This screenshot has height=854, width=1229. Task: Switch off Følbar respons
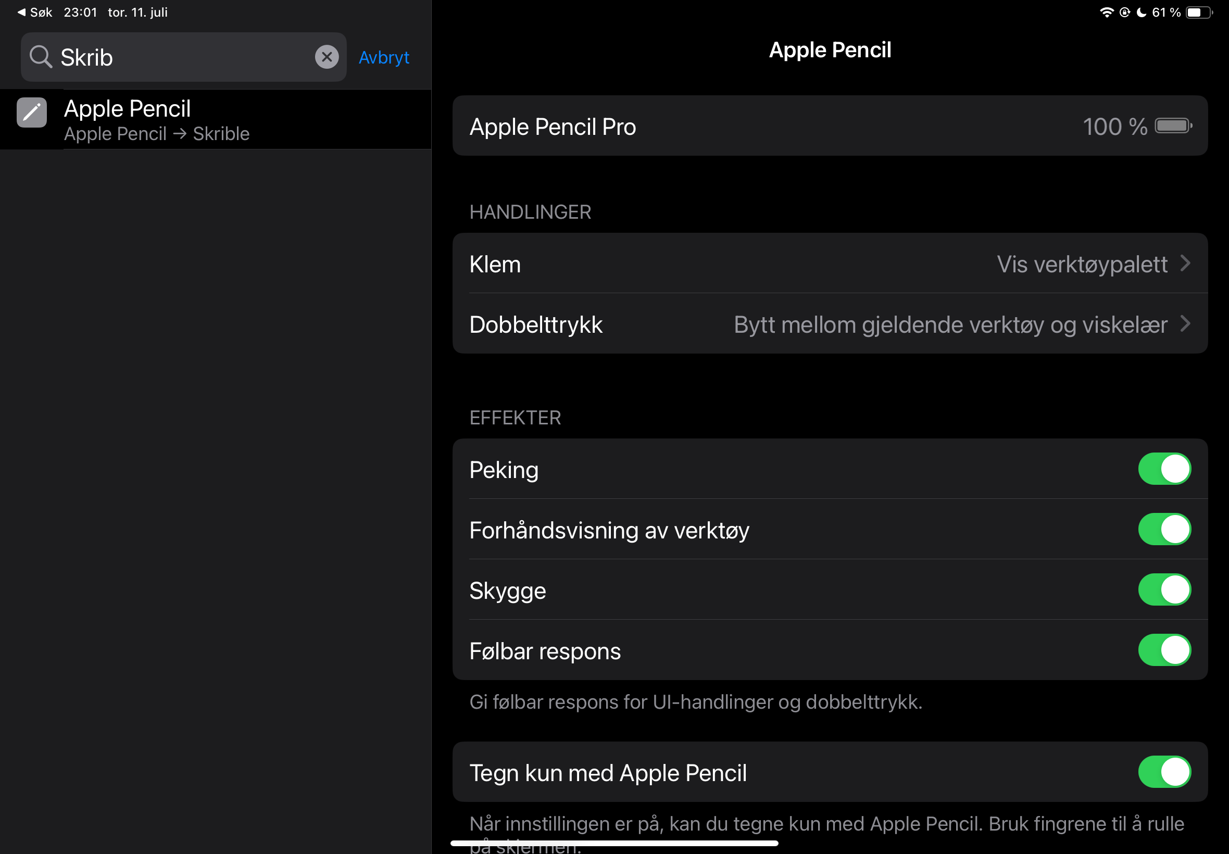[1164, 650]
